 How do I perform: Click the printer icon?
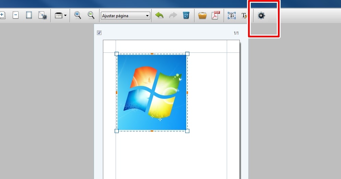pyautogui.click(x=59, y=15)
